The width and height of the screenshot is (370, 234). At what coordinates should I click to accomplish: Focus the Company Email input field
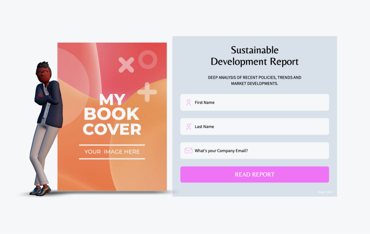coord(255,151)
